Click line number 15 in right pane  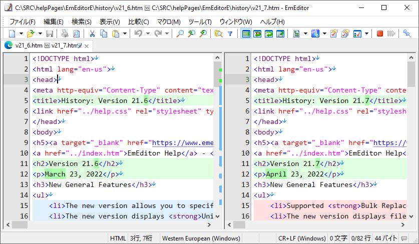tap(245, 205)
